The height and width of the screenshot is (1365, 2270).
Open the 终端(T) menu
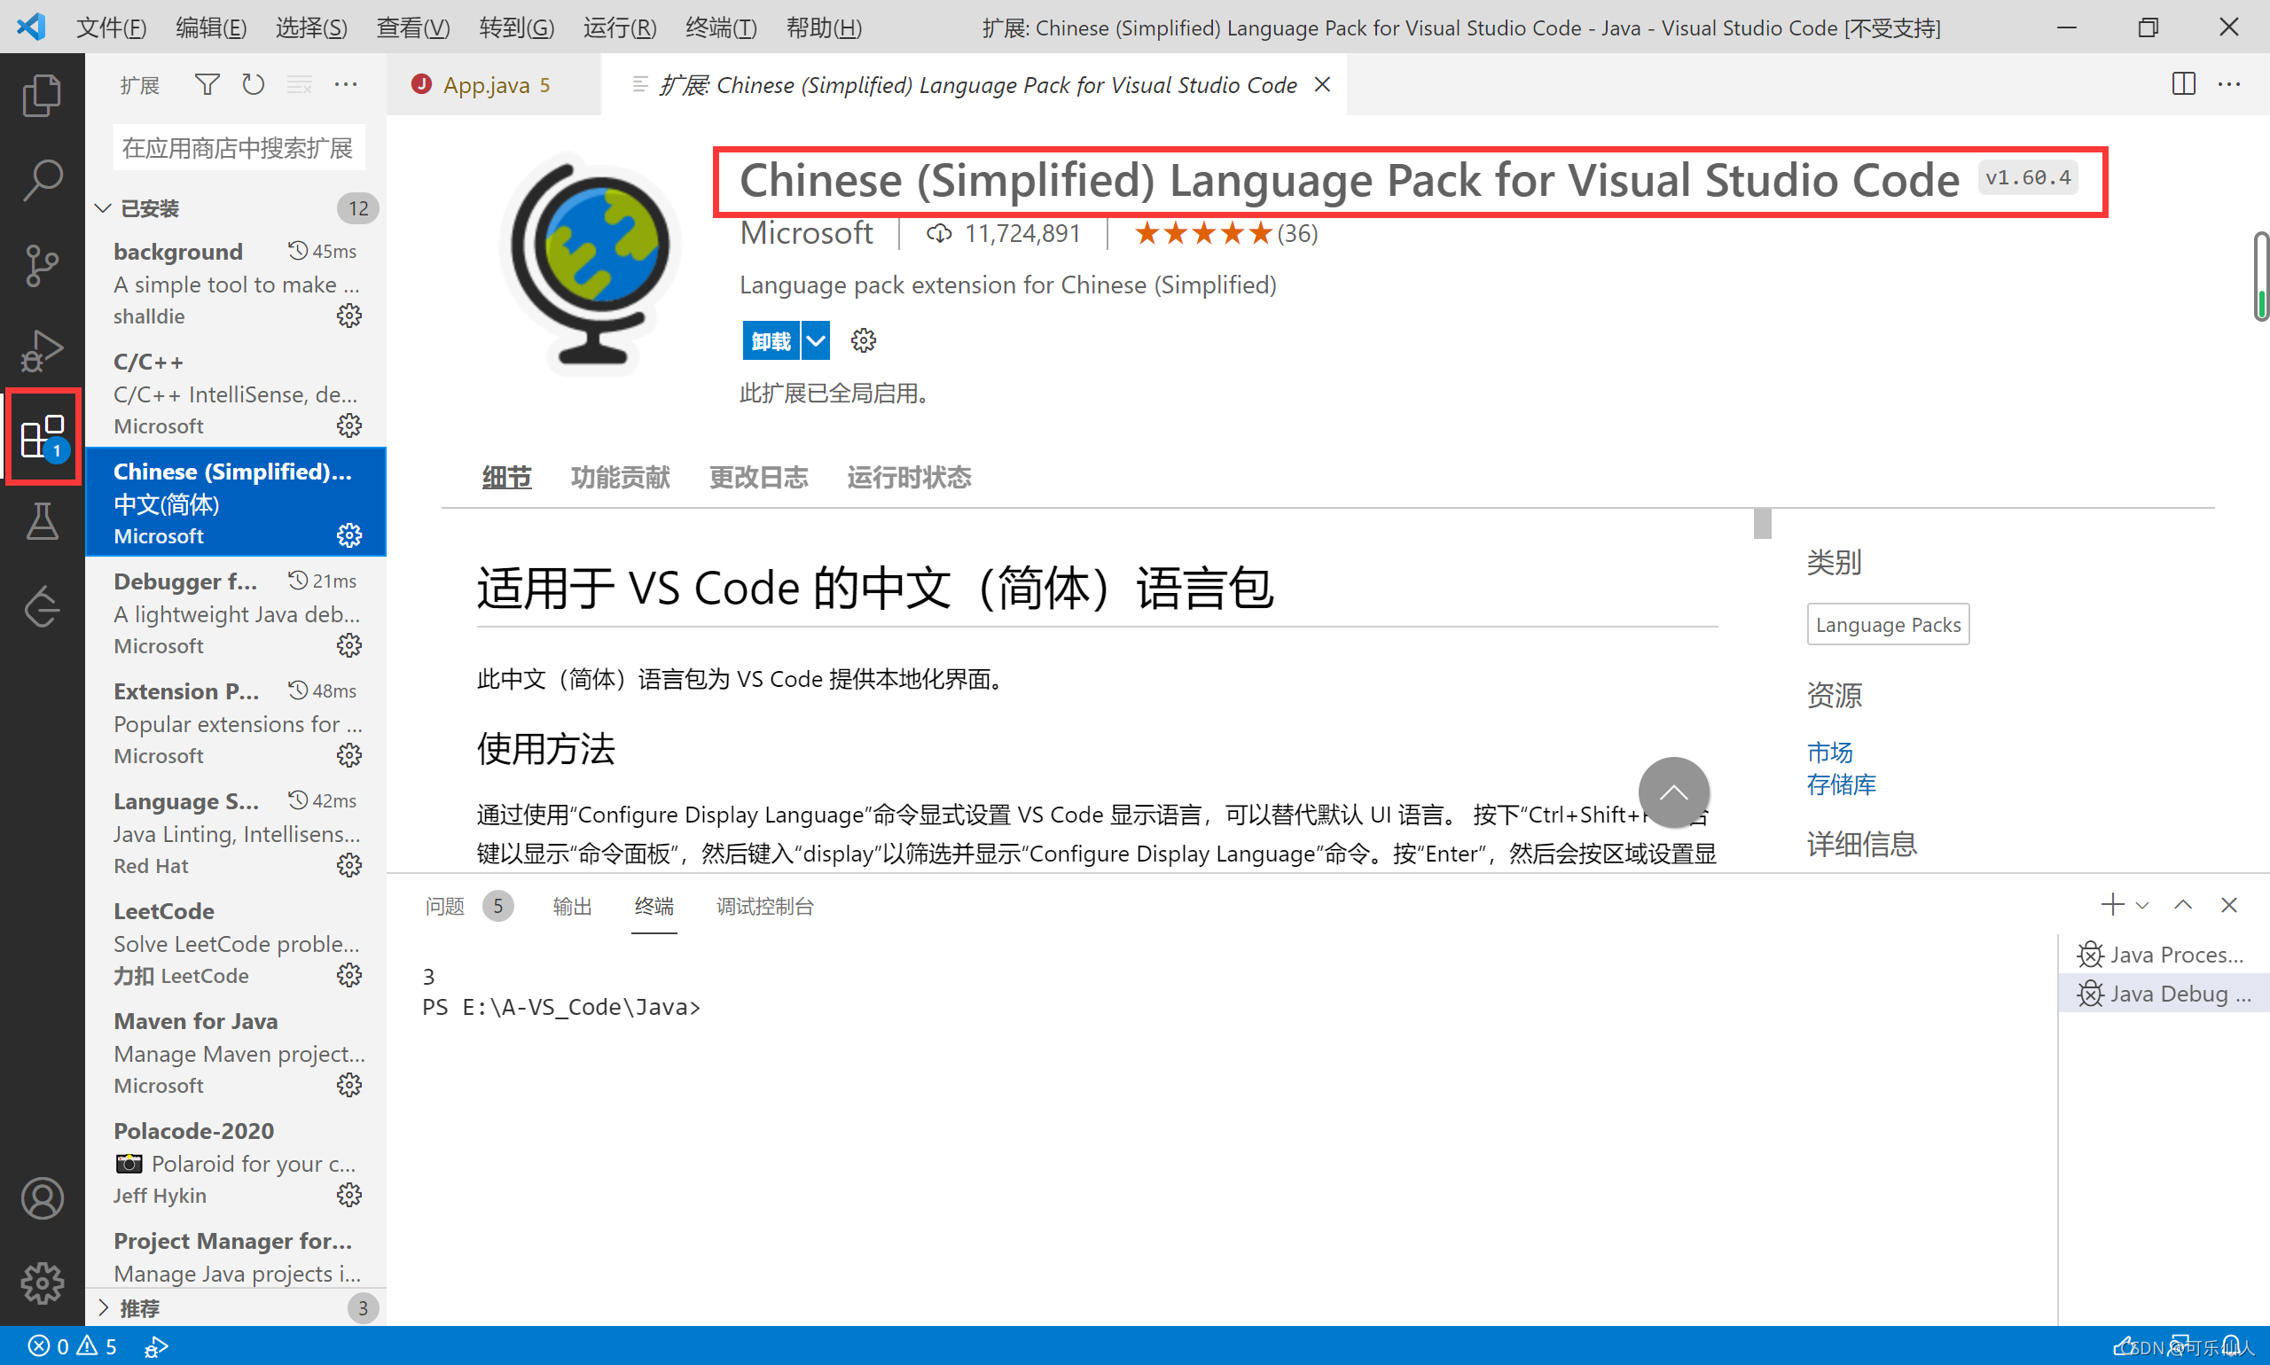721,27
